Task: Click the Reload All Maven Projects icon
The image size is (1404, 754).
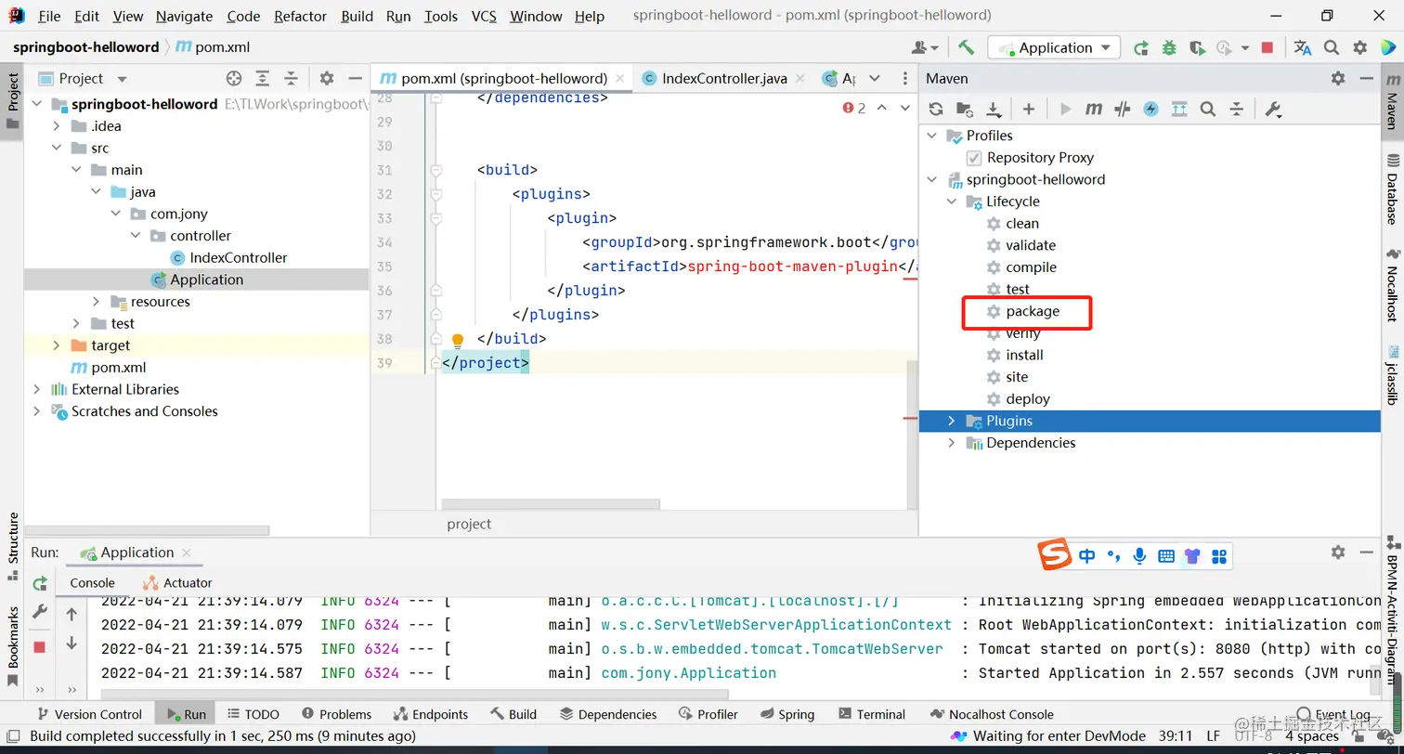Action: 936,110
